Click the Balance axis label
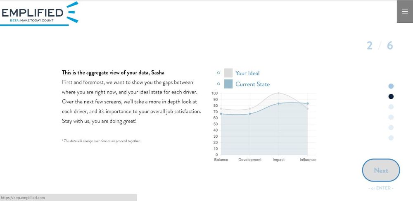The height and width of the screenshot is (201, 413). tap(221, 160)
